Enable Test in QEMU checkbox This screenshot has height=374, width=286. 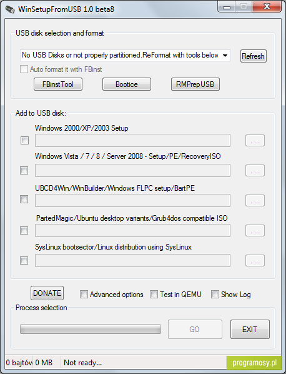(x=154, y=295)
